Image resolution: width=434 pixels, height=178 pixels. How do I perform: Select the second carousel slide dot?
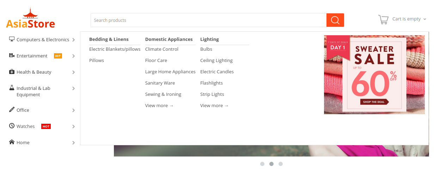coord(271,164)
